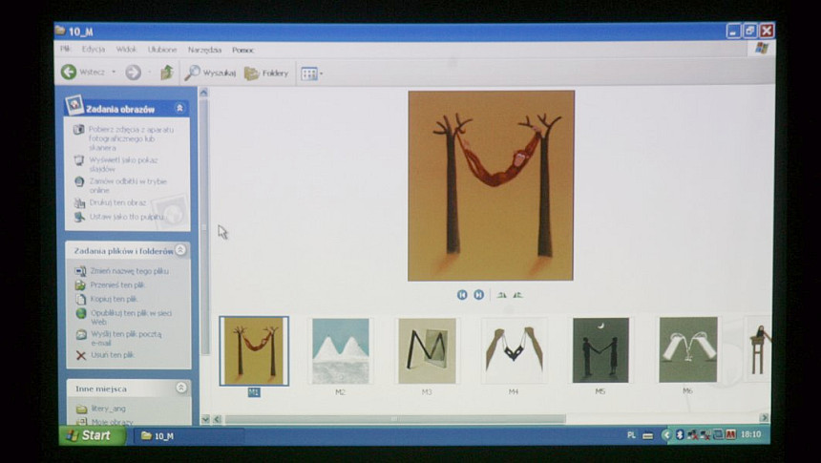Image resolution: width=821 pixels, height=463 pixels.
Task: Click Pobierz zdjęcia z aparatu link
Action: point(131,138)
